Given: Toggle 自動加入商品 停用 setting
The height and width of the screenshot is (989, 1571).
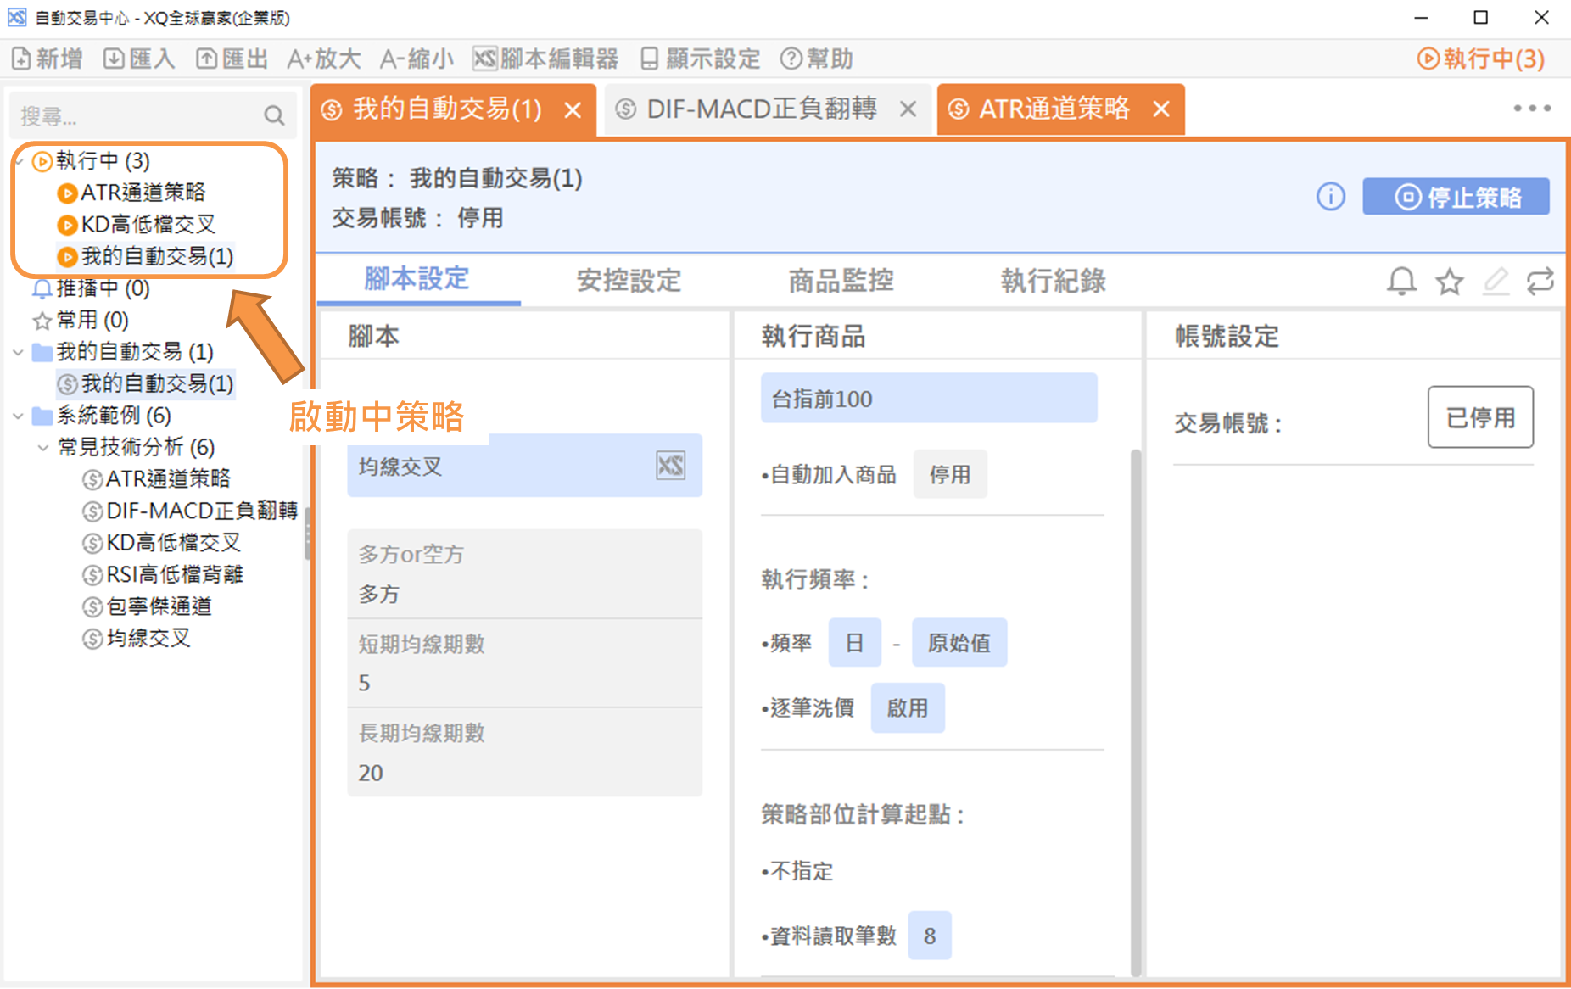Looking at the screenshot, I should click(x=949, y=474).
